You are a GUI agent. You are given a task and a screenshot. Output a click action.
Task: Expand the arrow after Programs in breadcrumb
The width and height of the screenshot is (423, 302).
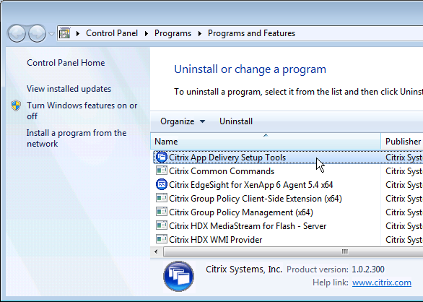pos(200,33)
